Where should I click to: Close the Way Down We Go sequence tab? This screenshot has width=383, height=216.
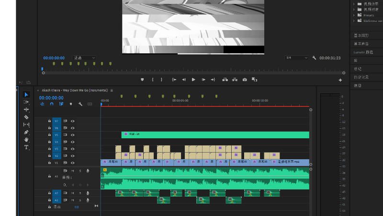coord(38,91)
